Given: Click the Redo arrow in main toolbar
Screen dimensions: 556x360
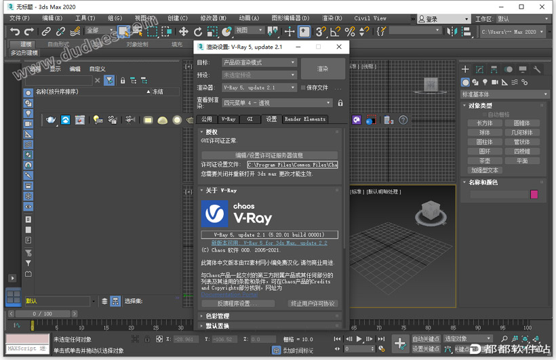Looking at the screenshot, I should (x=29, y=32).
